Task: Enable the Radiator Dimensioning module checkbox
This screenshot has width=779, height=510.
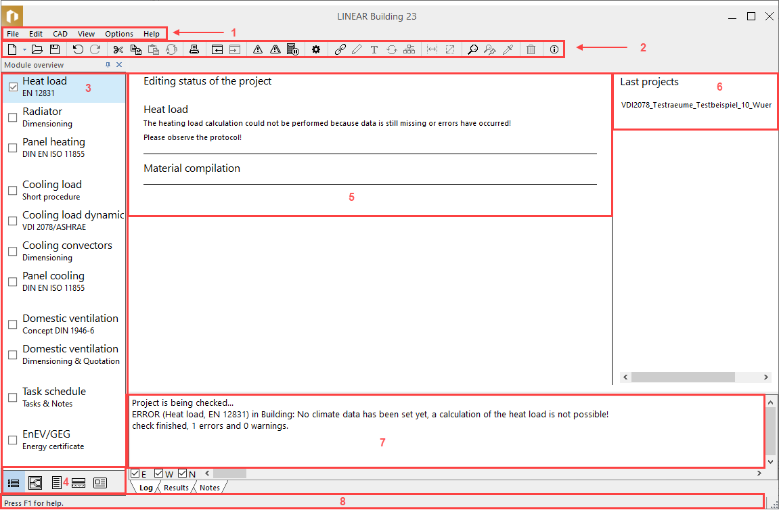Action: coord(13,117)
